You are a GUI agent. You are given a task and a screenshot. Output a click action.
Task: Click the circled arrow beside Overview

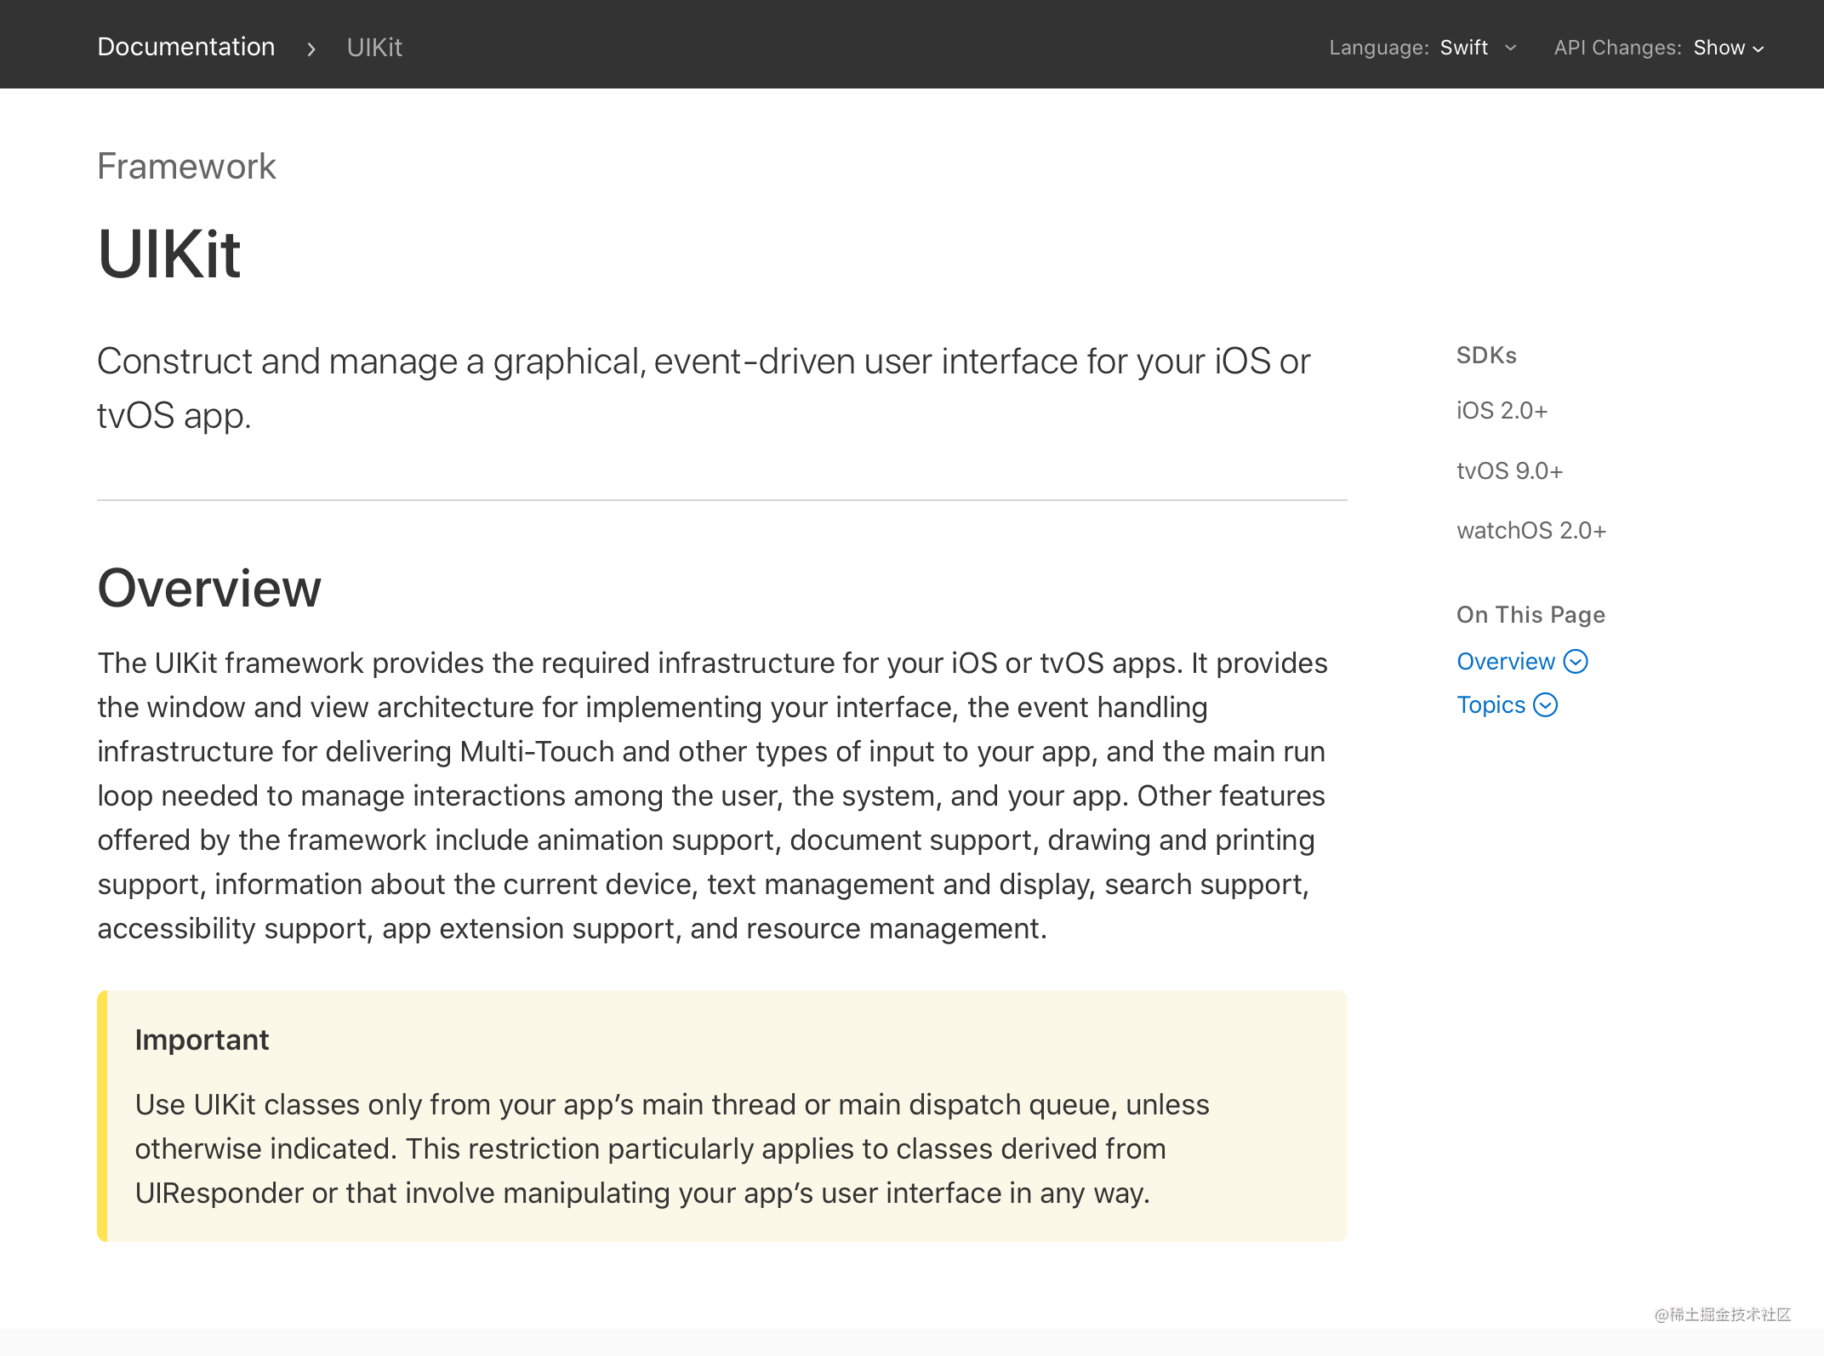pyautogui.click(x=1576, y=661)
